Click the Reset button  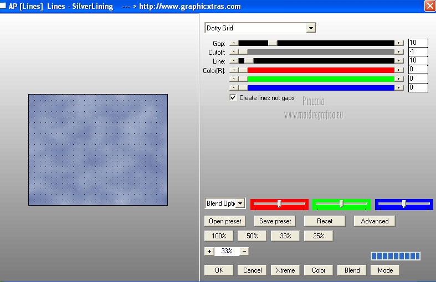point(325,221)
